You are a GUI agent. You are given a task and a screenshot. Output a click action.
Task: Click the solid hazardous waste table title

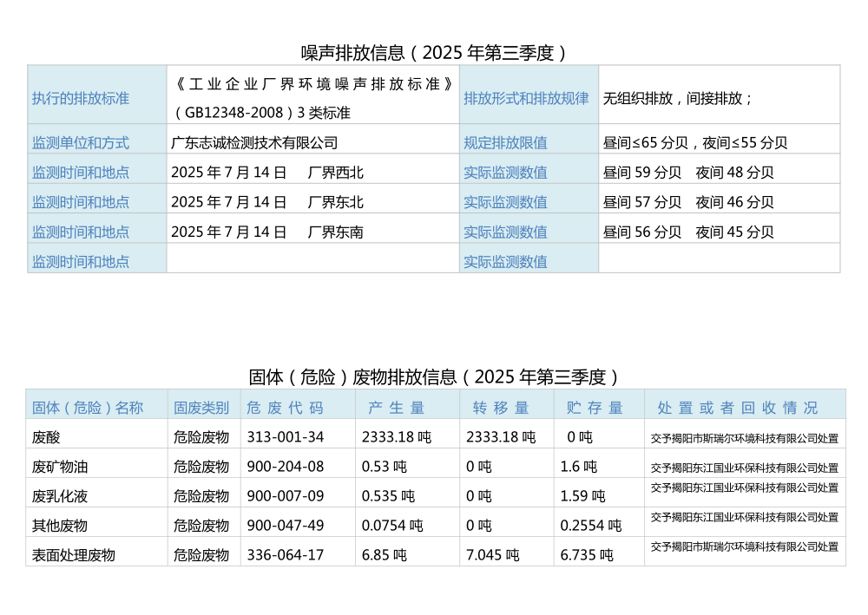tap(433, 376)
